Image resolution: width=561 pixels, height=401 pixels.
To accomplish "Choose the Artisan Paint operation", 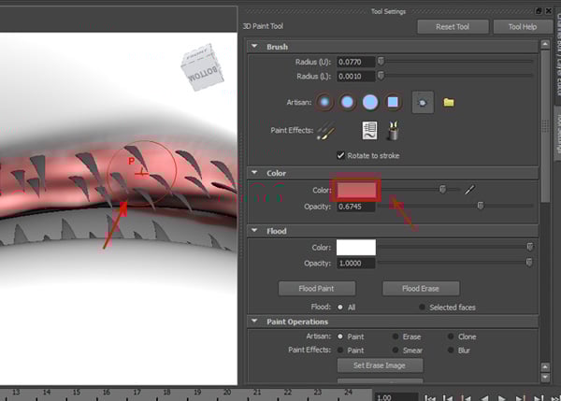I will tap(340, 337).
